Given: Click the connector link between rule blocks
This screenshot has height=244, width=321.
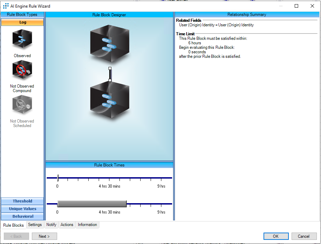Looking at the screenshot, I should click(110, 74).
